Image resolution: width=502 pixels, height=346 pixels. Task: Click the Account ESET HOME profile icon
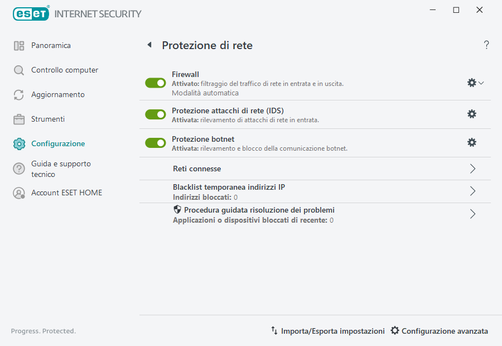point(18,193)
